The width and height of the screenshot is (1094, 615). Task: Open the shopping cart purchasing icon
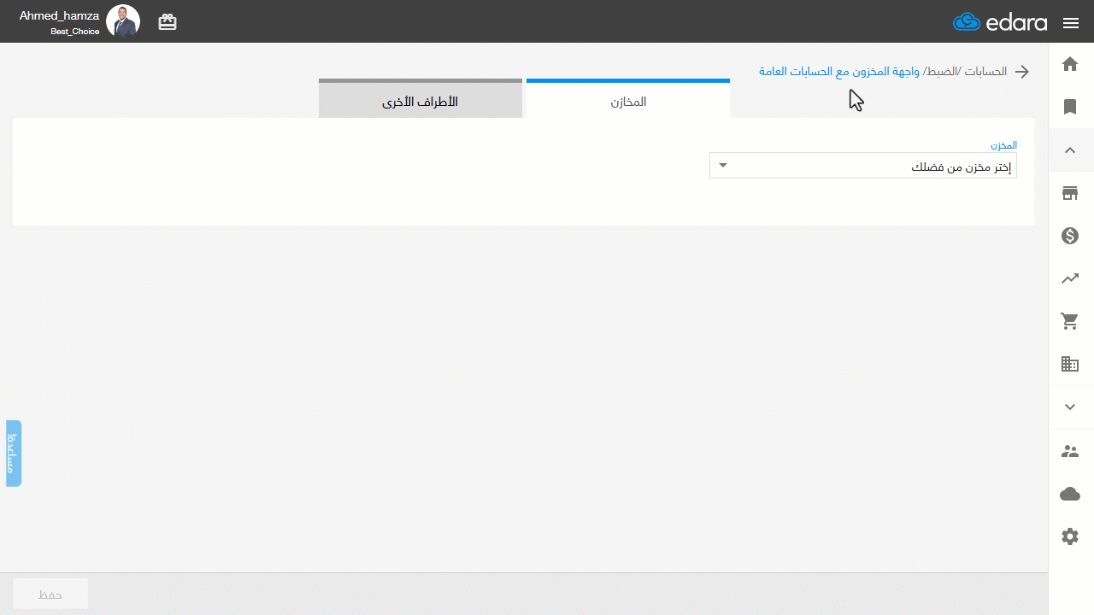tap(1070, 321)
